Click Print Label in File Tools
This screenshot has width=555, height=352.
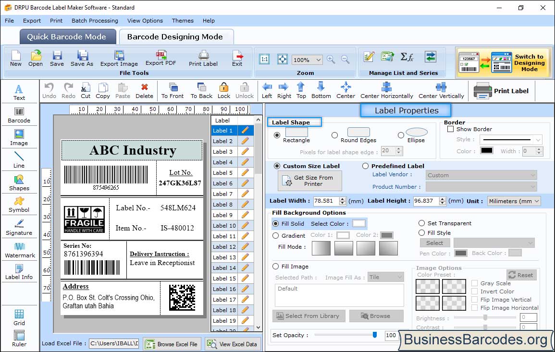click(x=203, y=59)
